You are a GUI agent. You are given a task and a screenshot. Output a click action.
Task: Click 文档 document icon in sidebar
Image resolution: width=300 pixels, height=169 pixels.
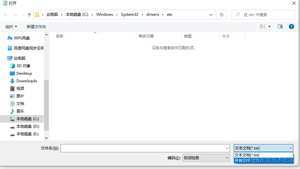point(12,104)
